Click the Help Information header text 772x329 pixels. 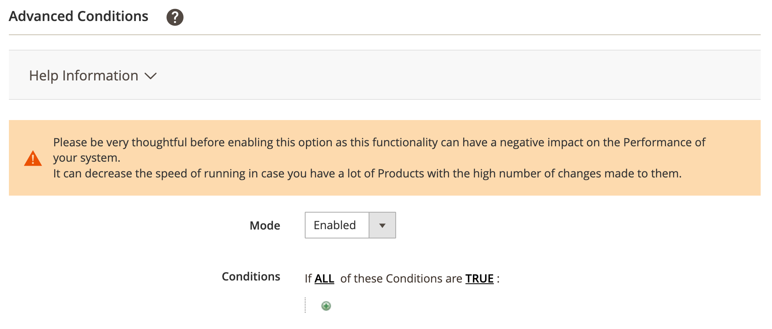pos(83,76)
